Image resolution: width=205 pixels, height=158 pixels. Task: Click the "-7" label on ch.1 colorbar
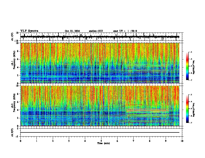coord(191,80)
